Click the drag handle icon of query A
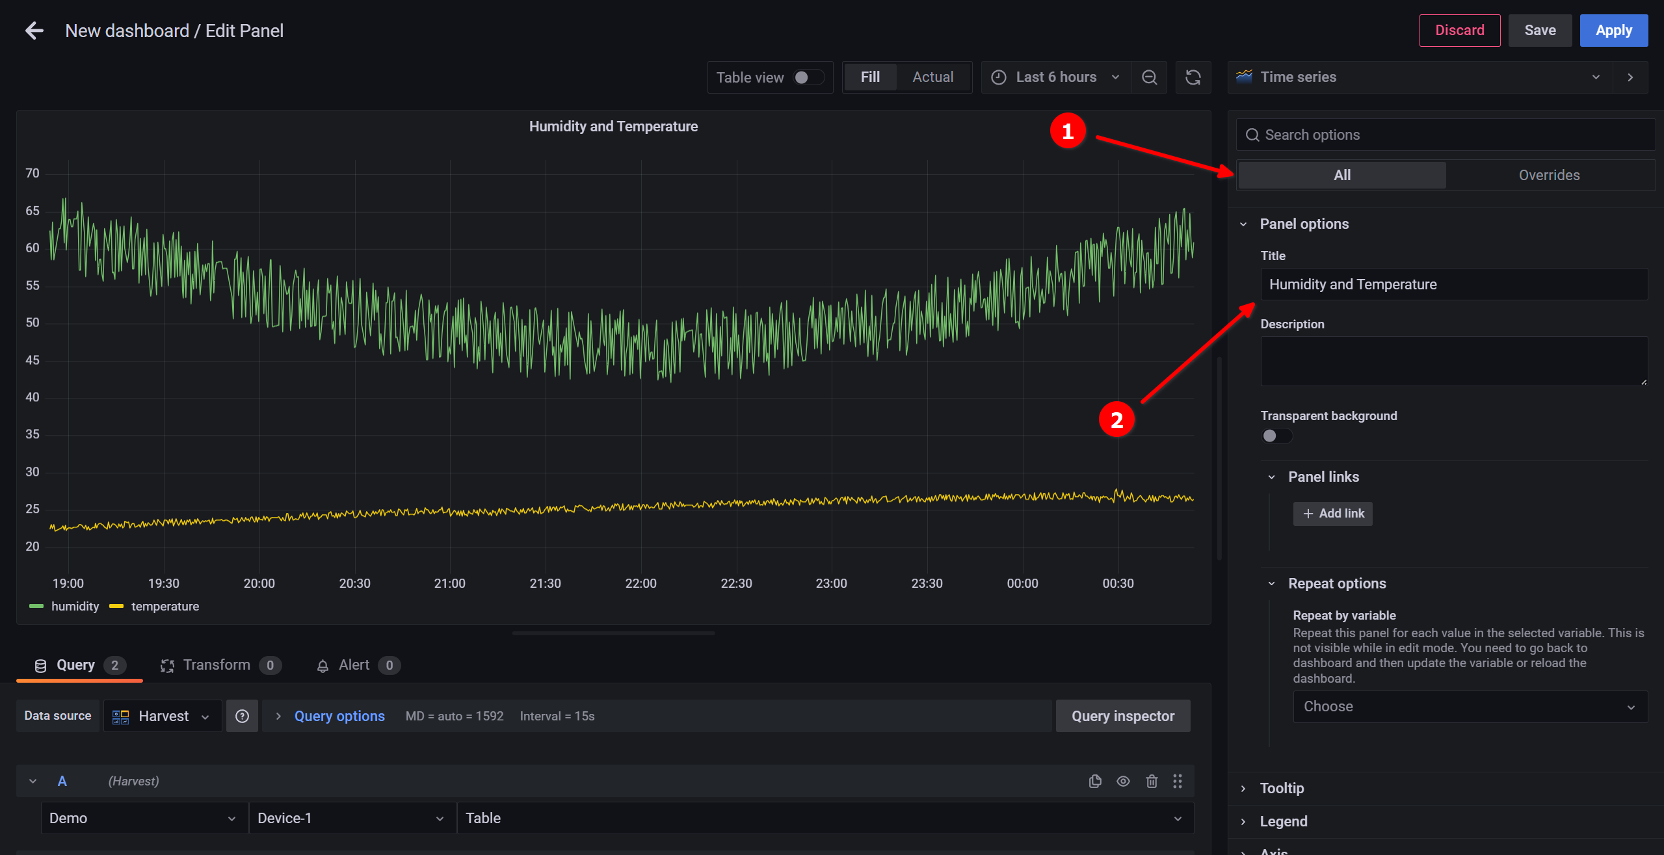This screenshot has width=1664, height=855. (x=1177, y=781)
